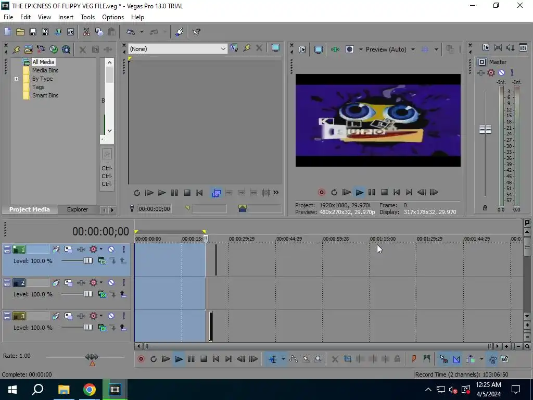Click Track 1 make compositing child arrow

tap(112, 261)
